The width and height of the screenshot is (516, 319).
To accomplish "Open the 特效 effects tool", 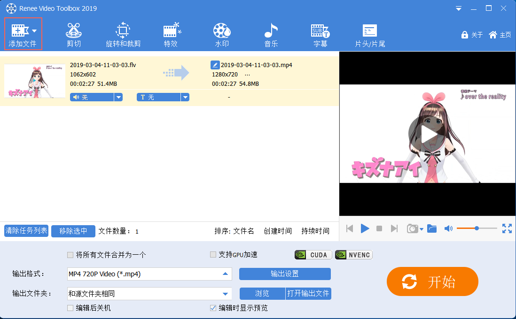I will tap(171, 35).
